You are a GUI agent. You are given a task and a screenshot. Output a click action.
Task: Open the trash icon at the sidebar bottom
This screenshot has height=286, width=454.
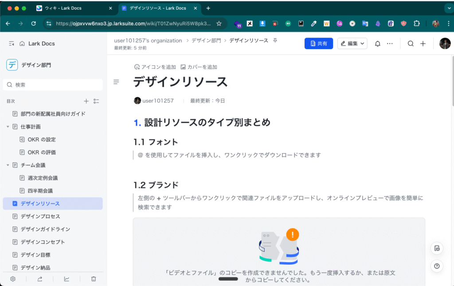[94, 279]
